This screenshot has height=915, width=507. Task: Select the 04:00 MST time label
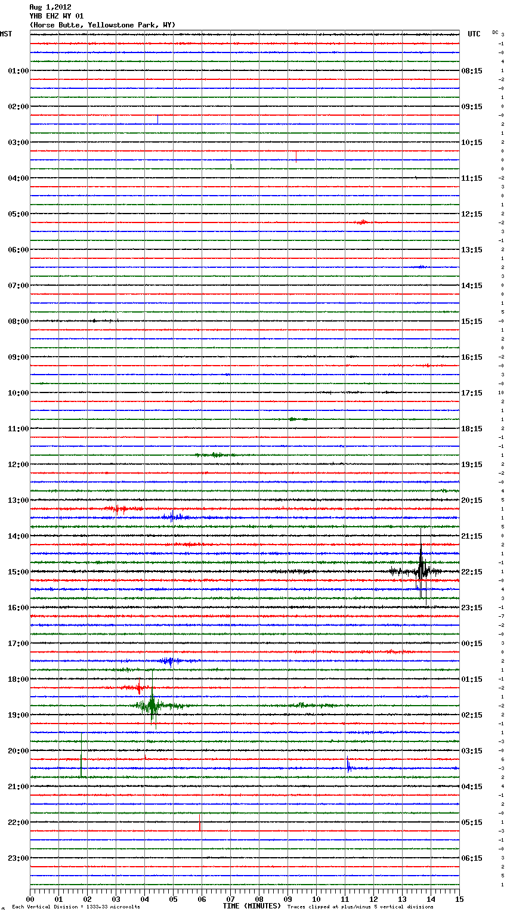click(18, 178)
